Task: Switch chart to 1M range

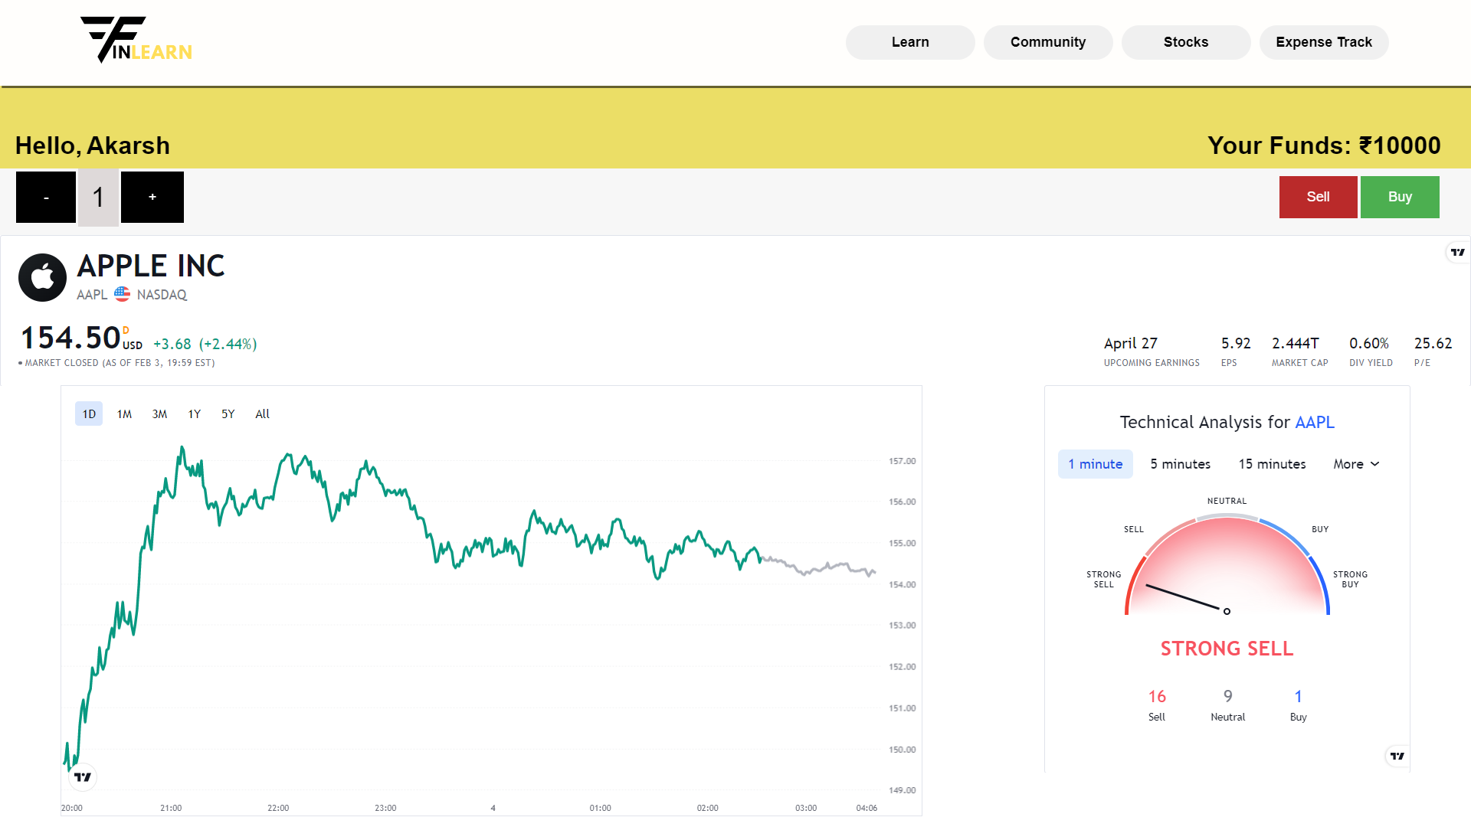Action: click(124, 413)
